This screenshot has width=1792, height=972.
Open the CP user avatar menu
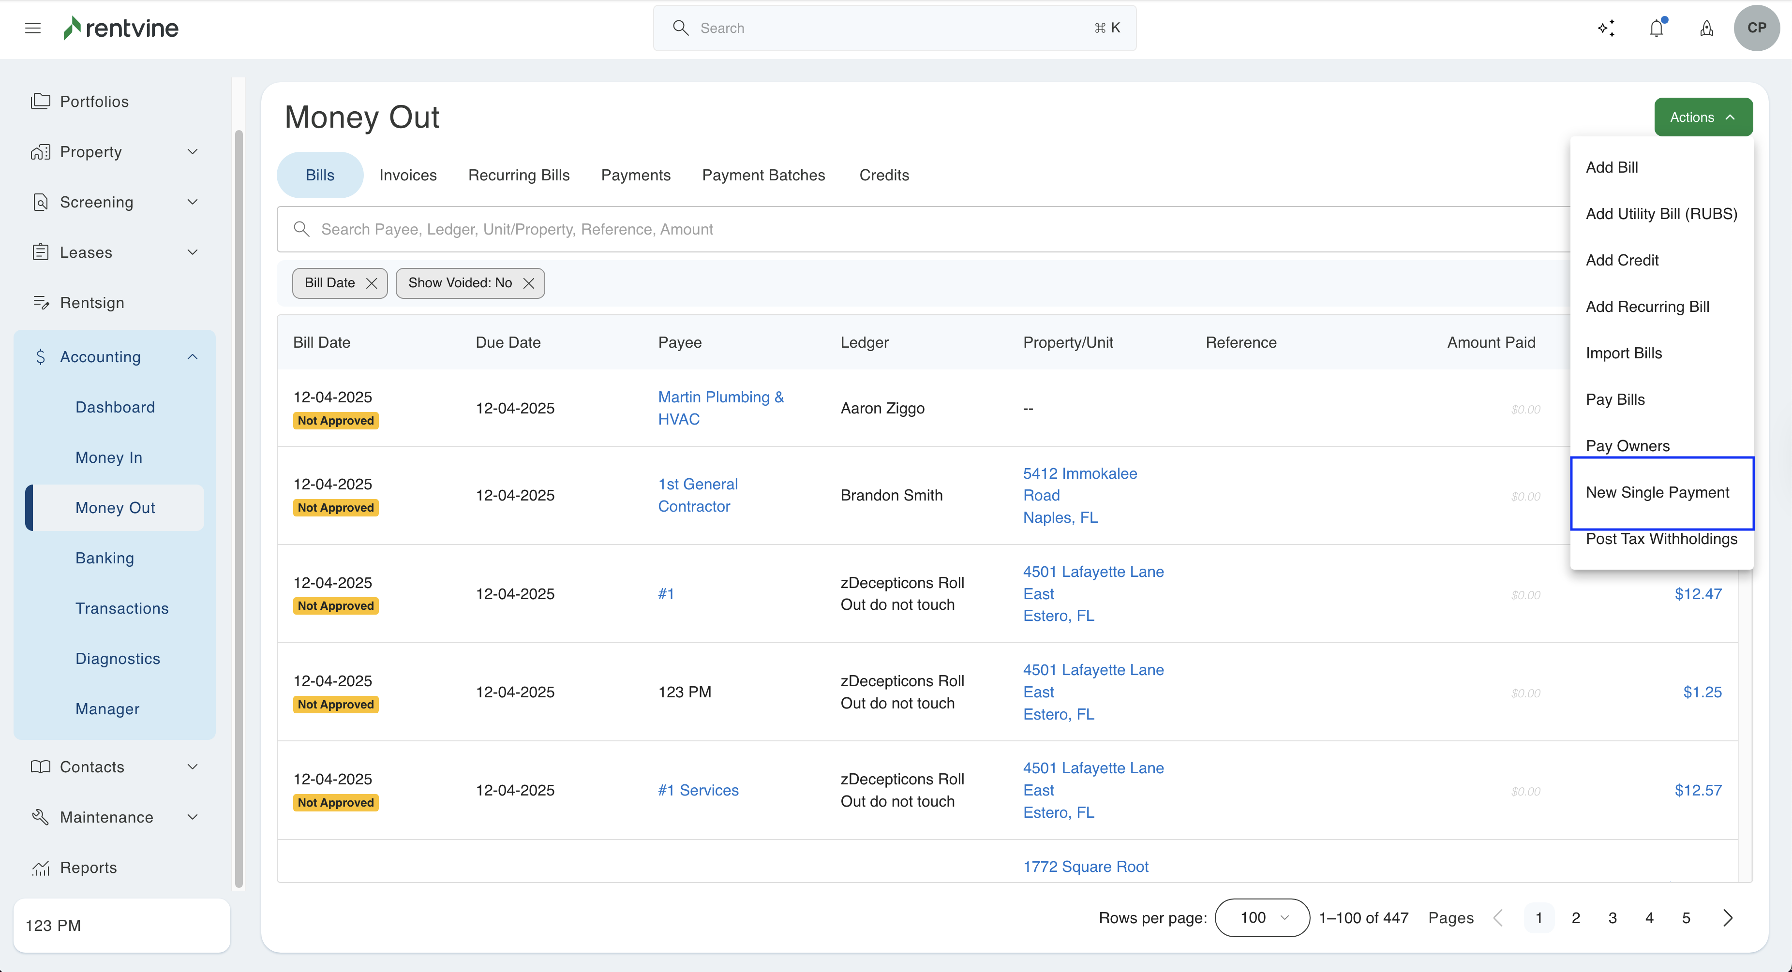pyautogui.click(x=1756, y=28)
